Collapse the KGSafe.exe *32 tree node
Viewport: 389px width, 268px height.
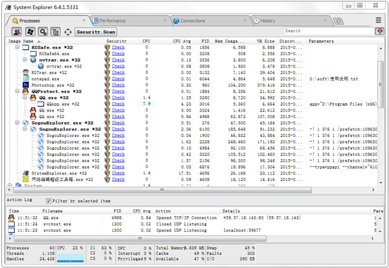[x=18, y=47]
